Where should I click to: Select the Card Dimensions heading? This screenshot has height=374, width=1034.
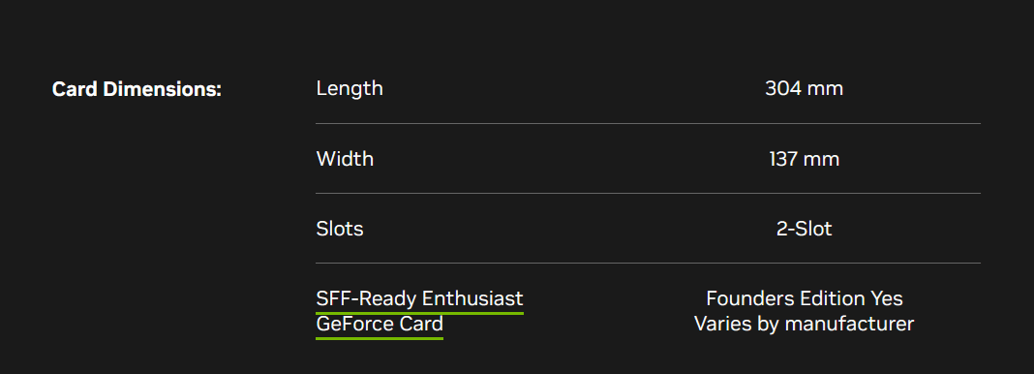click(137, 89)
